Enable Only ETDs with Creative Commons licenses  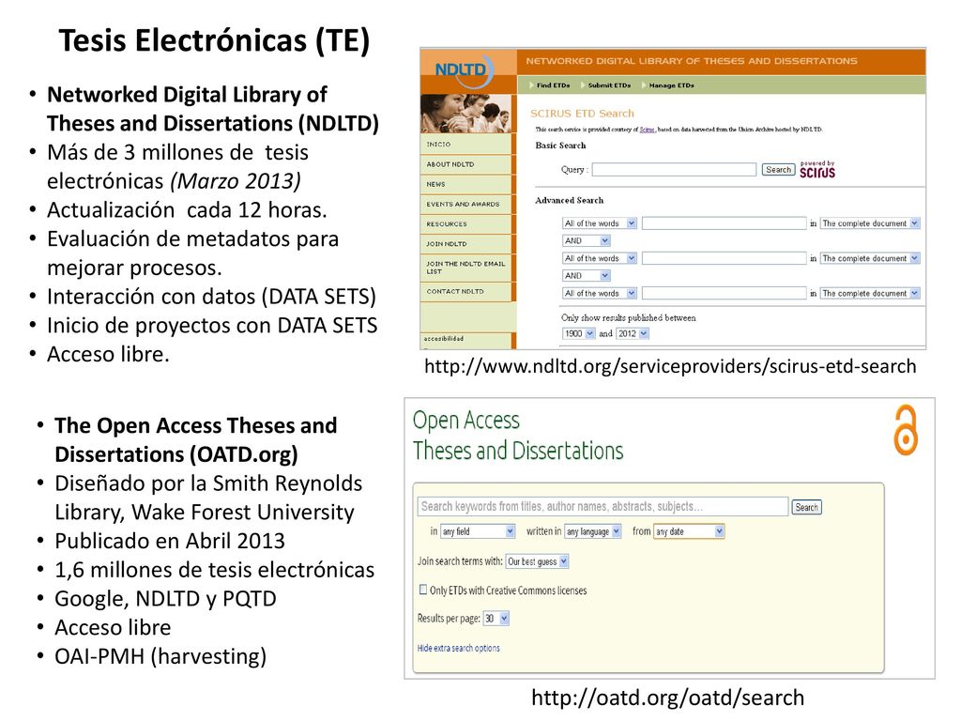click(x=423, y=590)
